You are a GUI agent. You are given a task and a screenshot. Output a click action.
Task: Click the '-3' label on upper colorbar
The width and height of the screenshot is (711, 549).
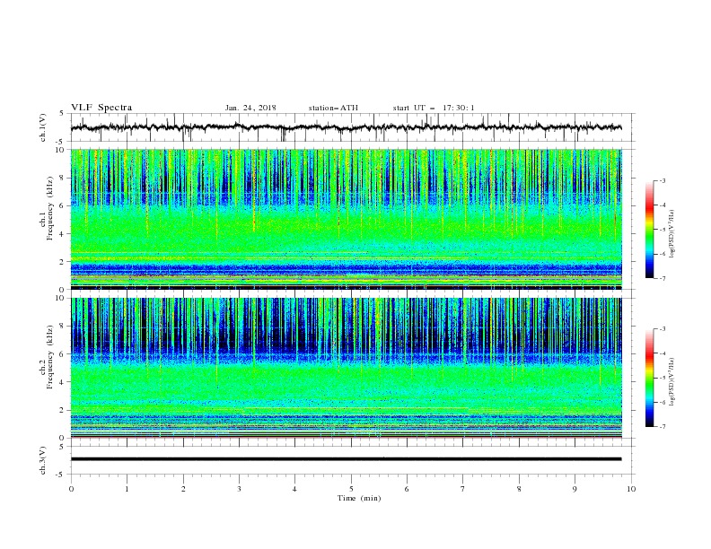tap(662, 180)
